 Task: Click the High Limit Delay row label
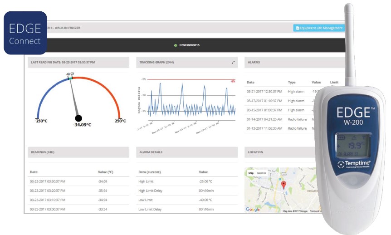click(150, 191)
